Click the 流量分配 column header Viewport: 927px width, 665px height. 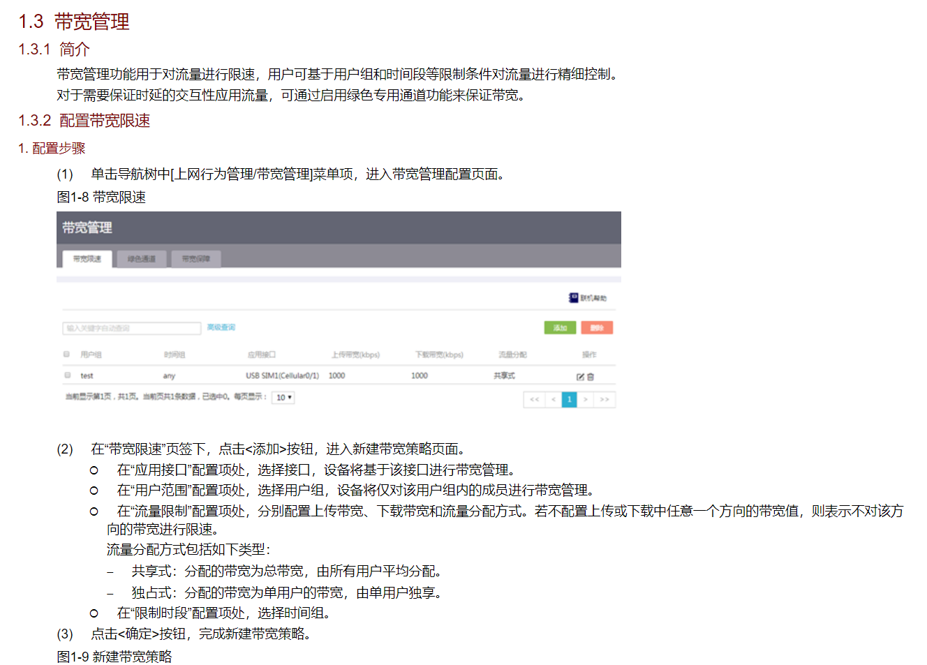512,354
